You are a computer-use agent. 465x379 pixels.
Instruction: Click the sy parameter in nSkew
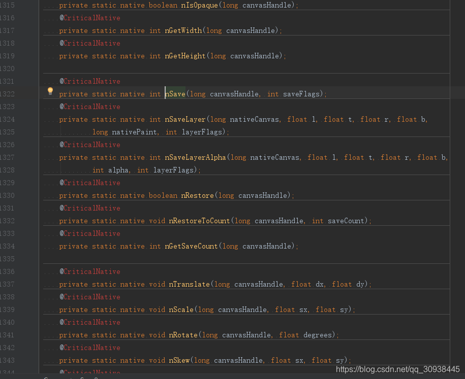pyautogui.click(x=339, y=360)
